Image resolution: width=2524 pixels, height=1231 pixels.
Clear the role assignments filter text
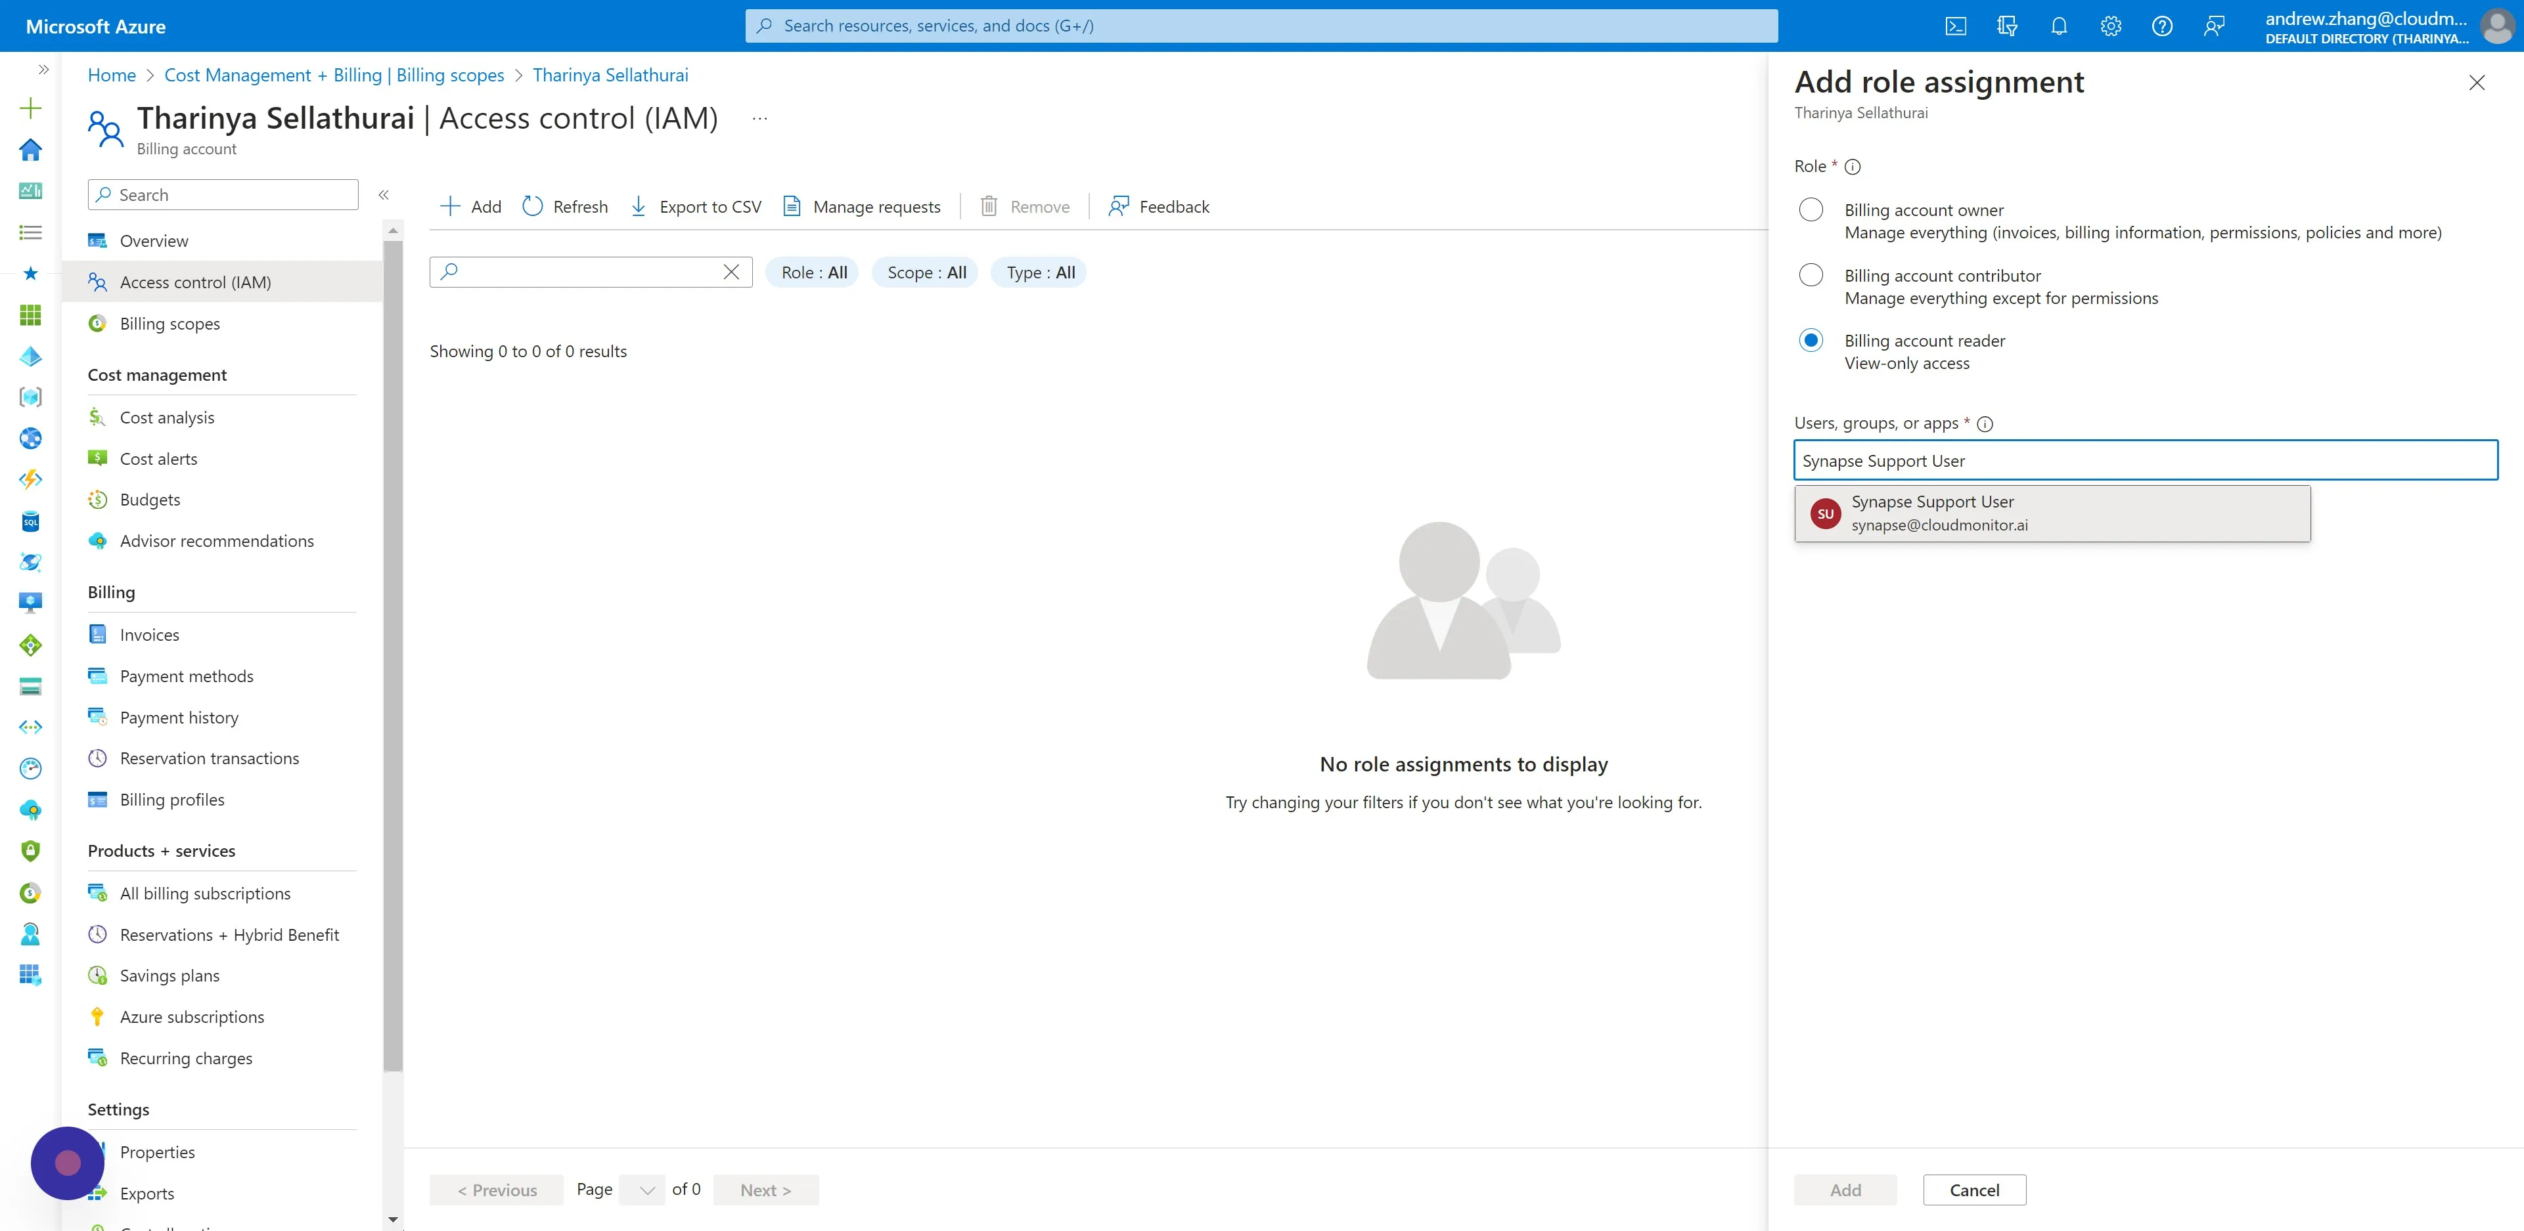pyautogui.click(x=731, y=272)
